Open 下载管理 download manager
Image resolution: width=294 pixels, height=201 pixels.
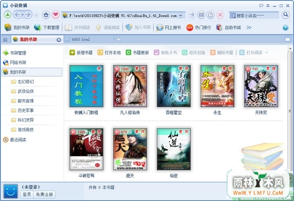click(47, 27)
